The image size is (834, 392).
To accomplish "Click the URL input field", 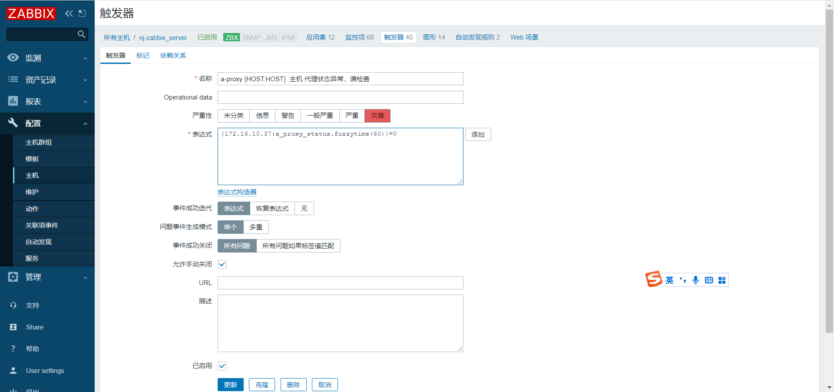I will [x=341, y=283].
